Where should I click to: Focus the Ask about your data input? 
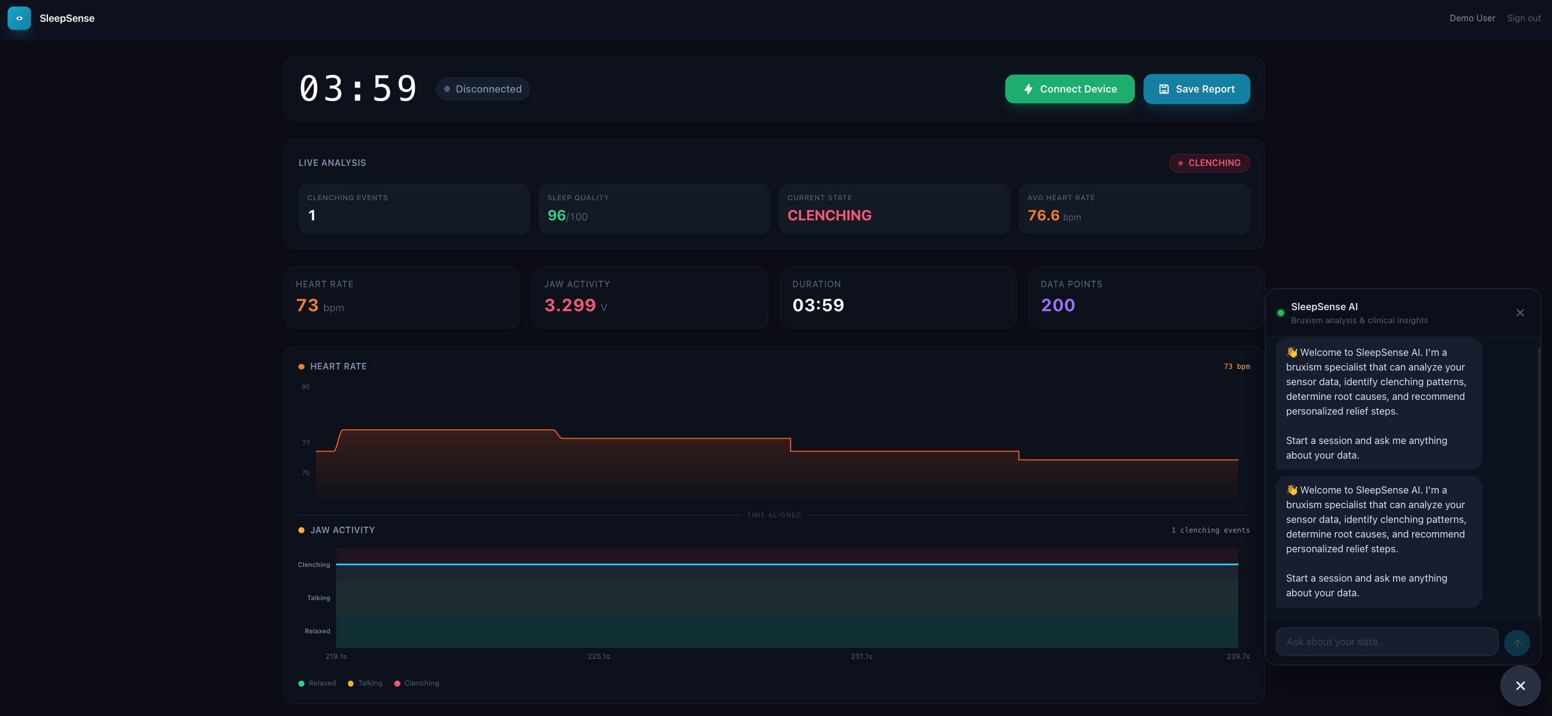coord(1386,642)
